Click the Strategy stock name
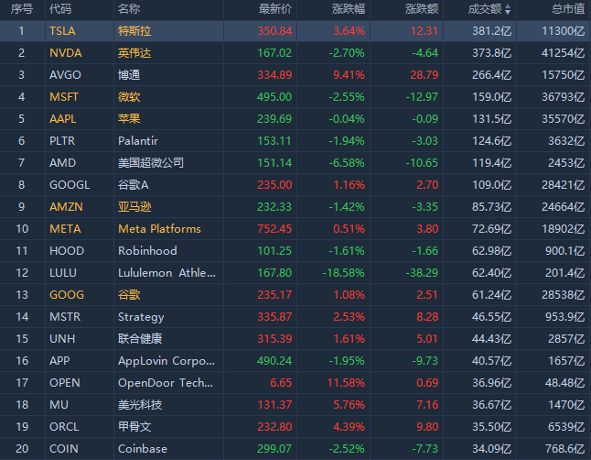 [x=141, y=317]
